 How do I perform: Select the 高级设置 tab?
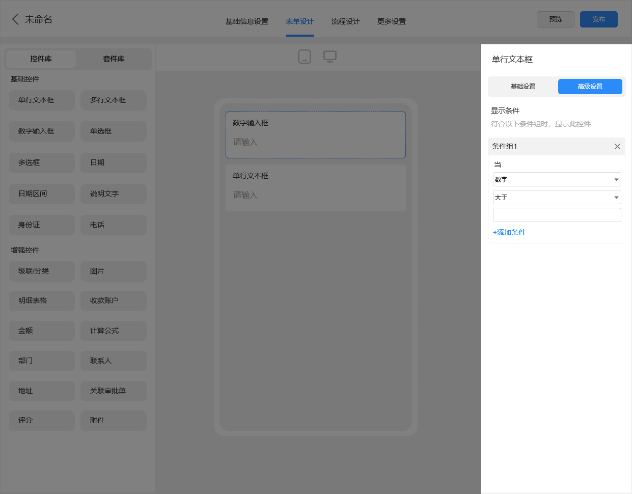[x=590, y=87]
